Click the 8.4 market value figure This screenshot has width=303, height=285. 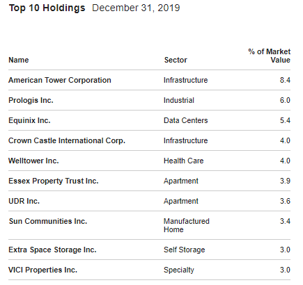point(285,80)
